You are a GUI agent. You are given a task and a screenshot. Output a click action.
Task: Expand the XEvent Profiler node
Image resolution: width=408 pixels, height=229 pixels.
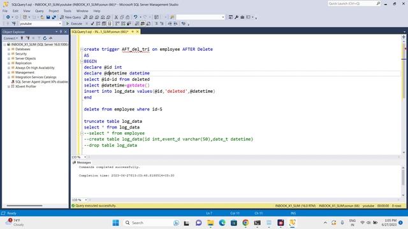[x=9, y=87]
